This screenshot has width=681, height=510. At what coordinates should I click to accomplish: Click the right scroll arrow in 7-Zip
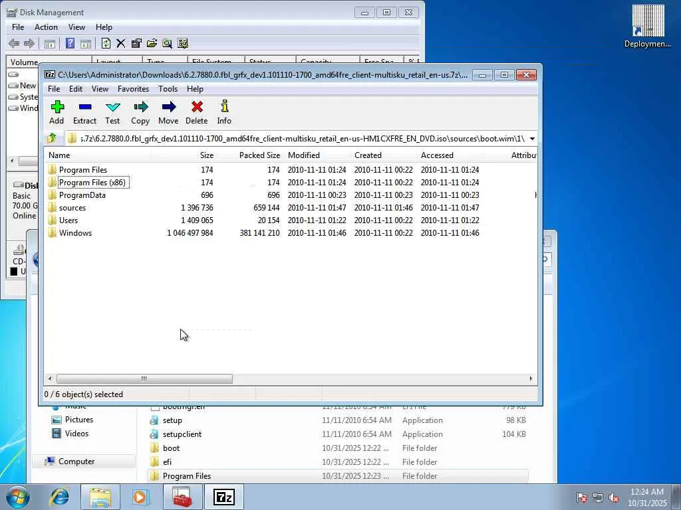[530, 379]
